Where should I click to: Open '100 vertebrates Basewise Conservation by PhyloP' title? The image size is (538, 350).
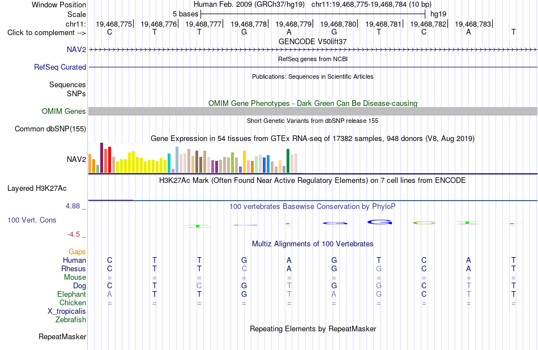(313, 207)
